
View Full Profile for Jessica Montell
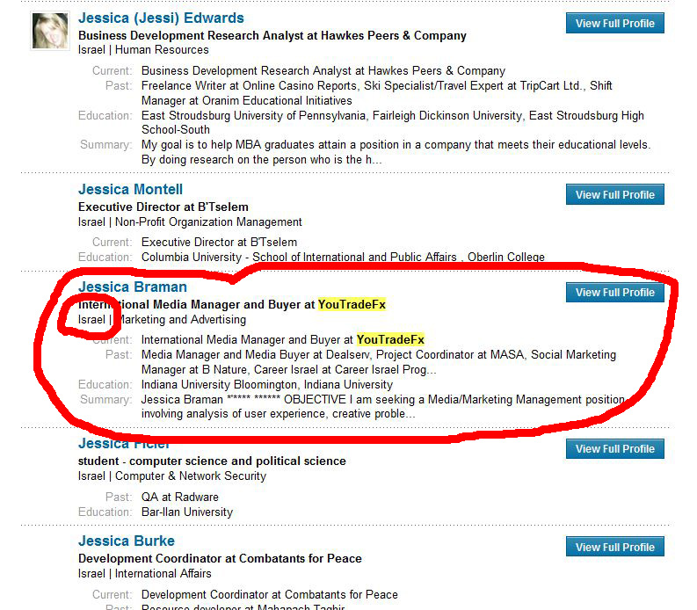tap(614, 195)
